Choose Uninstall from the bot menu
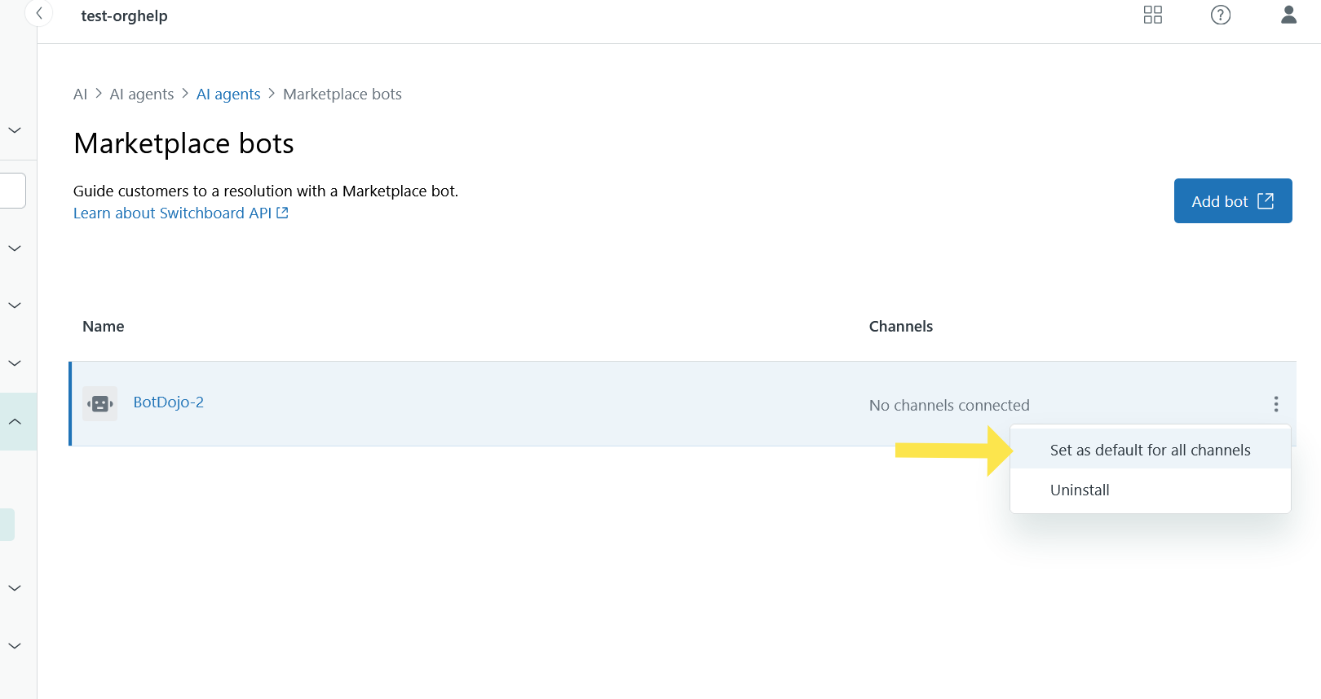Screen dimensions: 1321x699 point(1080,490)
